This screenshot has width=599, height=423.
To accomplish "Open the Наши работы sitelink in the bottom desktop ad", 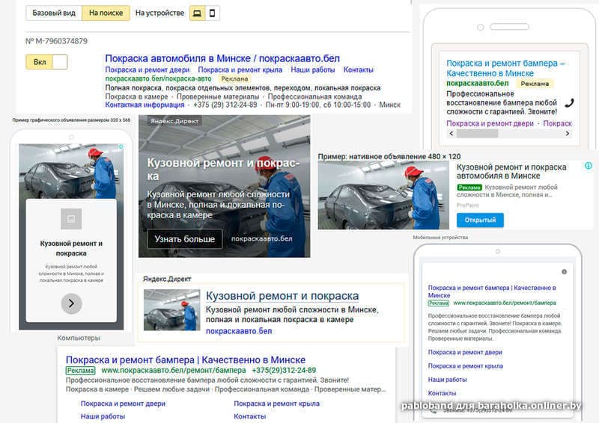I will pyautogui.click(x=103, y=416).
